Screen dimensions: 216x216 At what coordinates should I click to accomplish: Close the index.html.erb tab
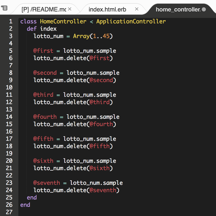(137, 9)
